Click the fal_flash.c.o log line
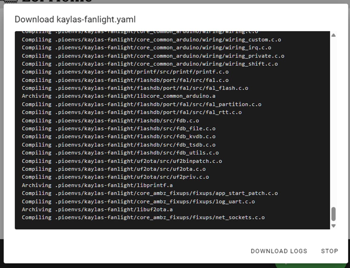350x268 pixels. (x=135, y=88)
